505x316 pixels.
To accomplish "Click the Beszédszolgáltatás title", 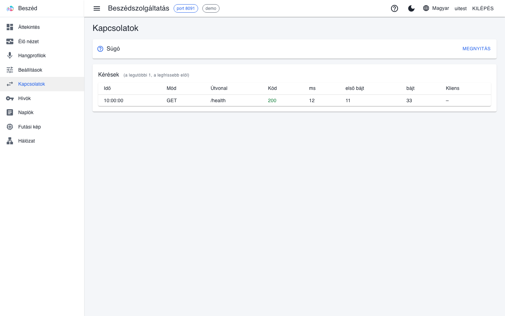I will pyautogui.click(x=139, y=8).
